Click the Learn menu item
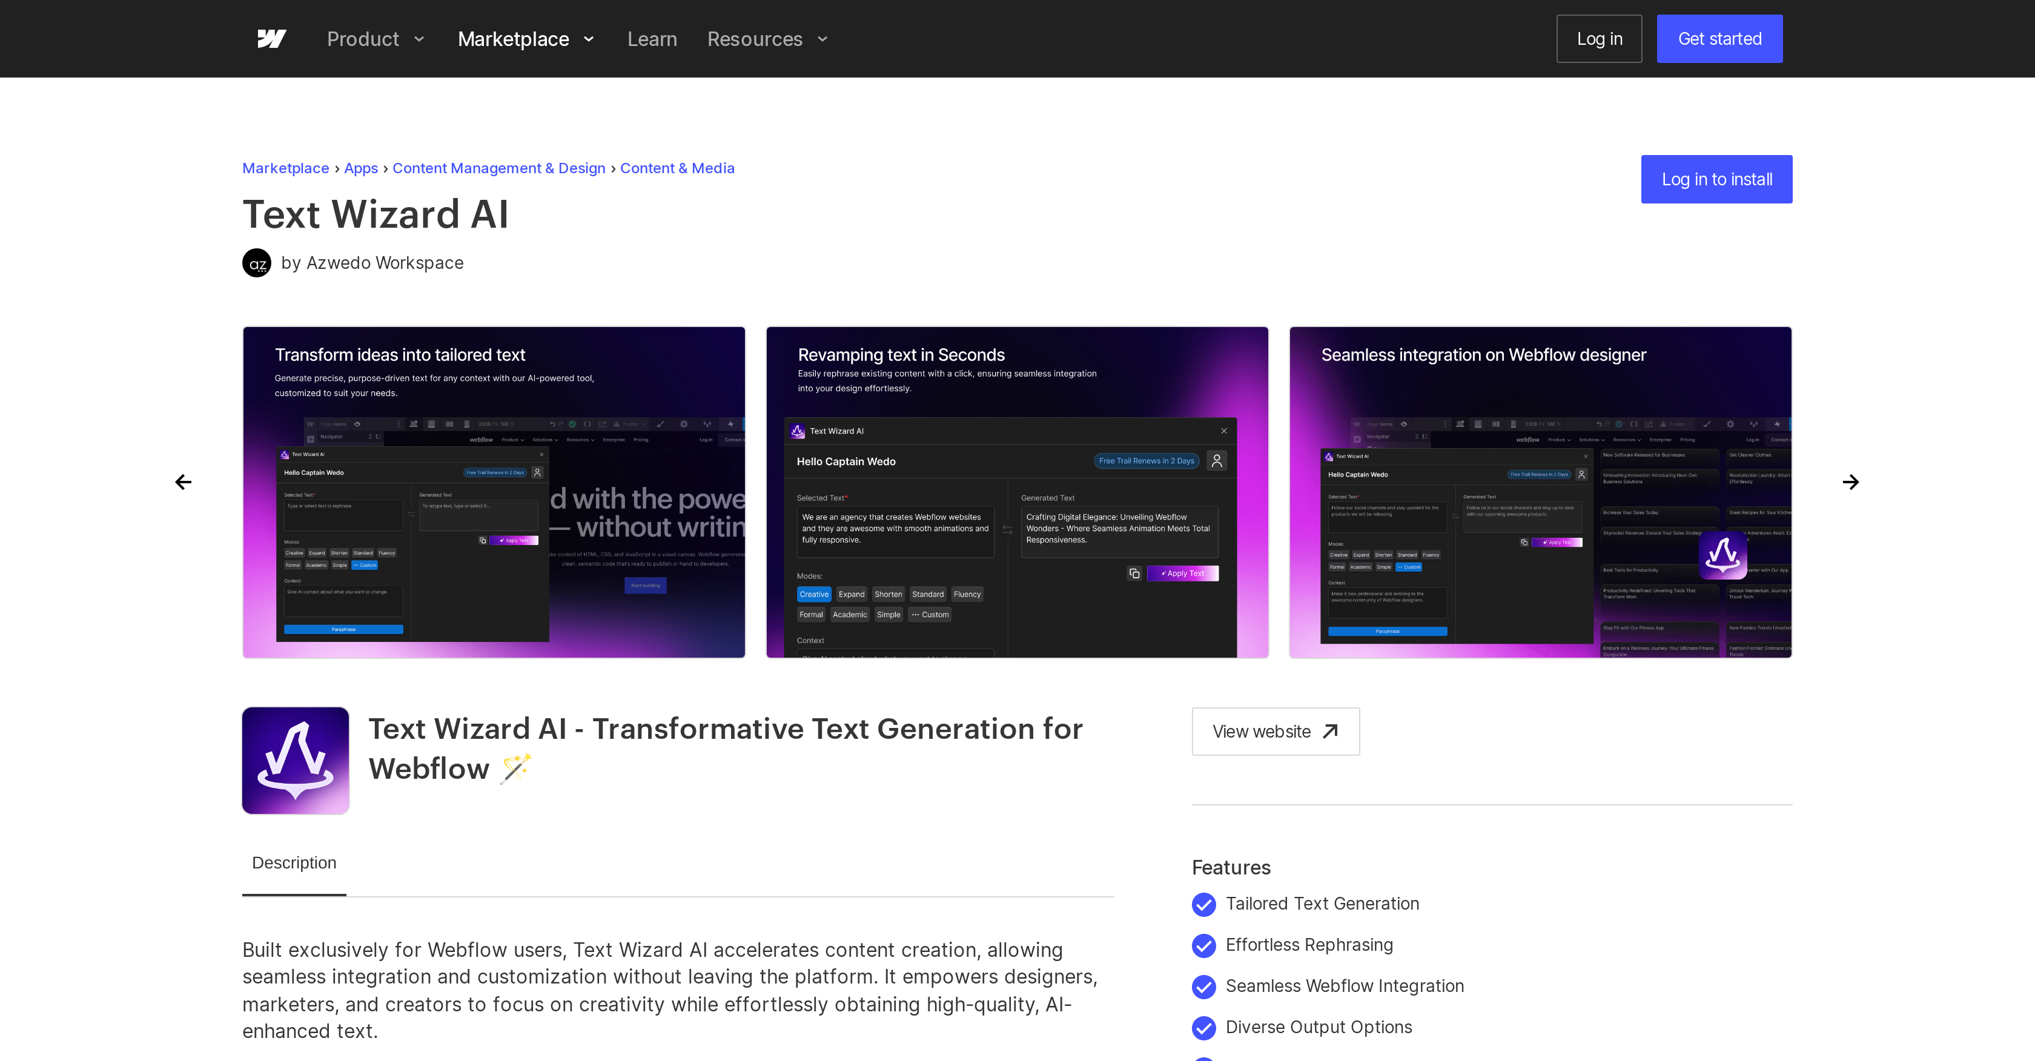Image resolution: width=2035 pixels, height=1061 pixels. tap(652, 39)
